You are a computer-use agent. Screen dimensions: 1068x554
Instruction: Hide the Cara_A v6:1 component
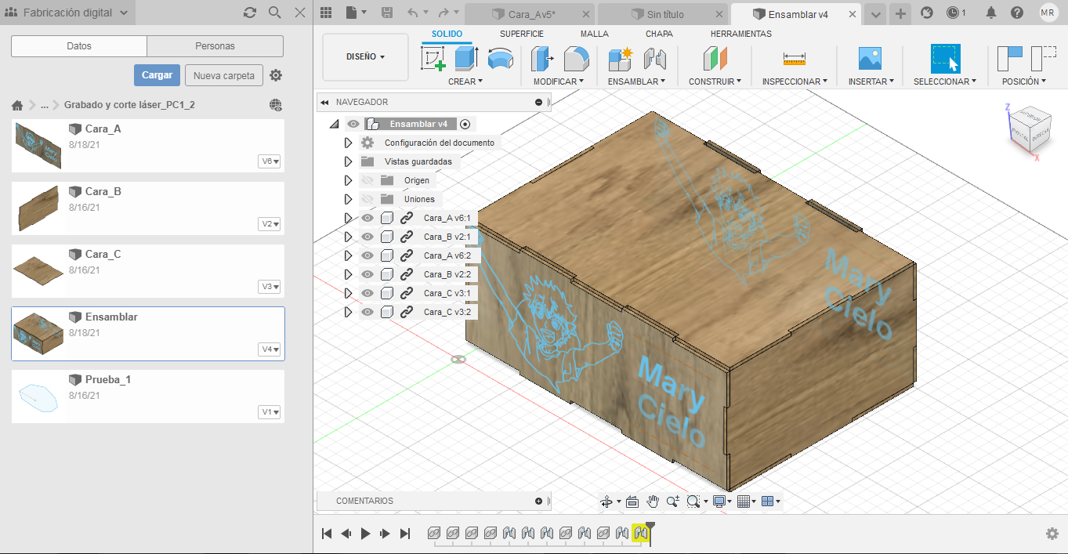pyautogui.click(x=367, y=218)
